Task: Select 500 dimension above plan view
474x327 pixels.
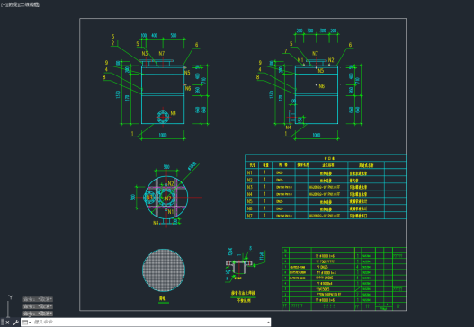Action: coord(166,167)
